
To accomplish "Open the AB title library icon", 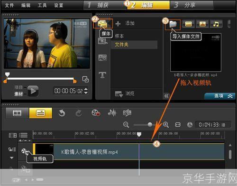I will (x=102, y=58).
